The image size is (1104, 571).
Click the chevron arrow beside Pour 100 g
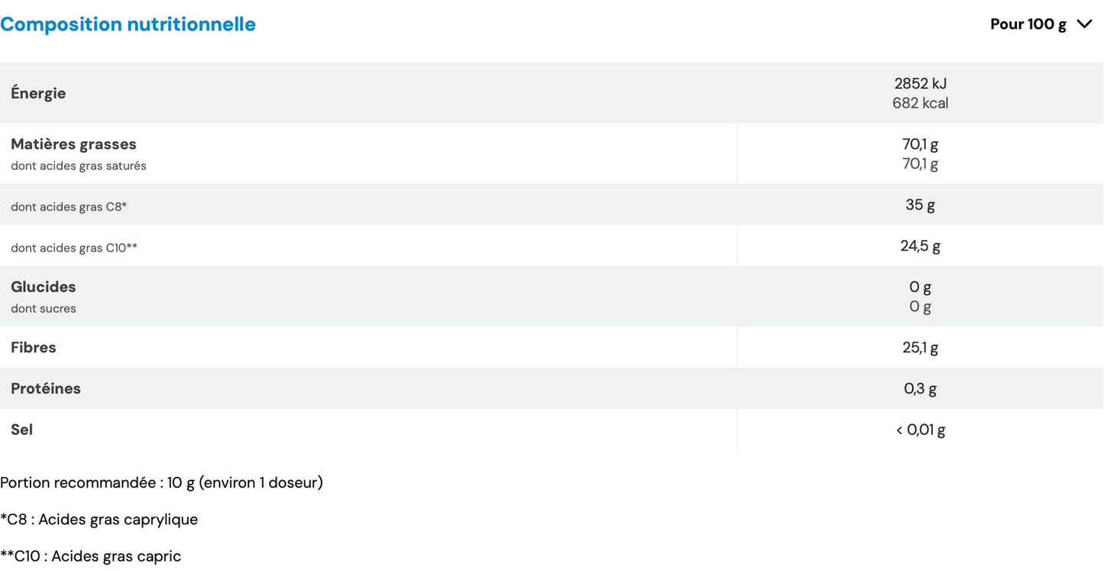coord(1084,24)
